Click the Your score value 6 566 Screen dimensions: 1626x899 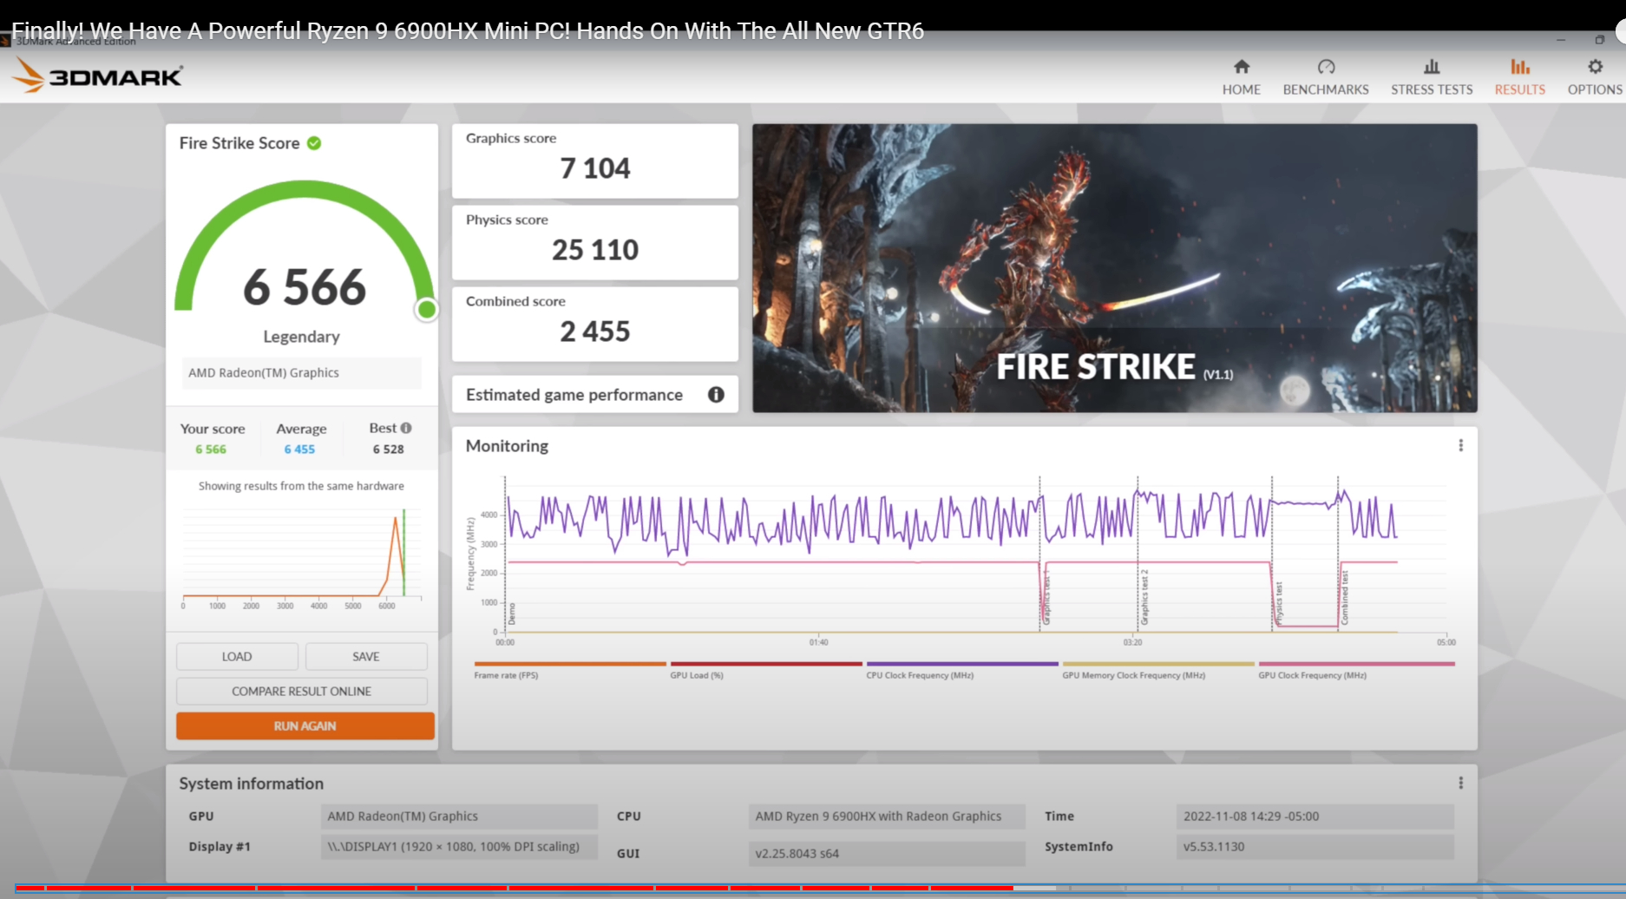(x=211, y=449)
